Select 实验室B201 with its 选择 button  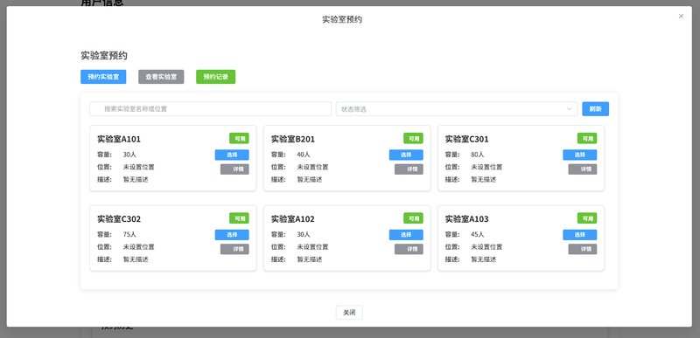click(406, 155)
